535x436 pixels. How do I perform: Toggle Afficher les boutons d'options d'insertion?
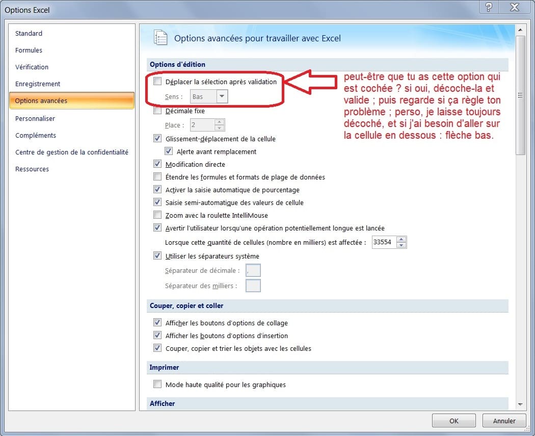pyautogui.click(x=157, y=335)
